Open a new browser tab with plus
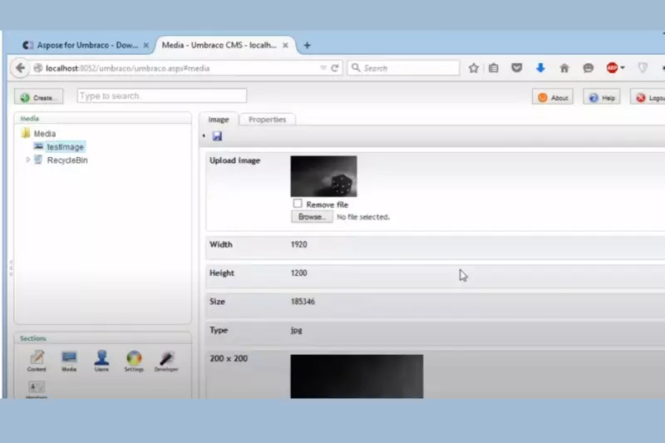 (x=307, y=45)
